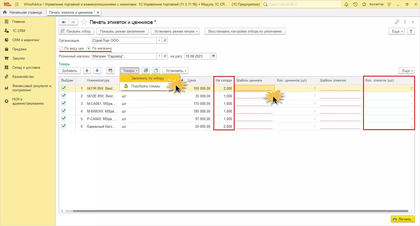Choose 'Заполнить по отбору' menu item
420x226 pixels.
[x=147, y=78]
